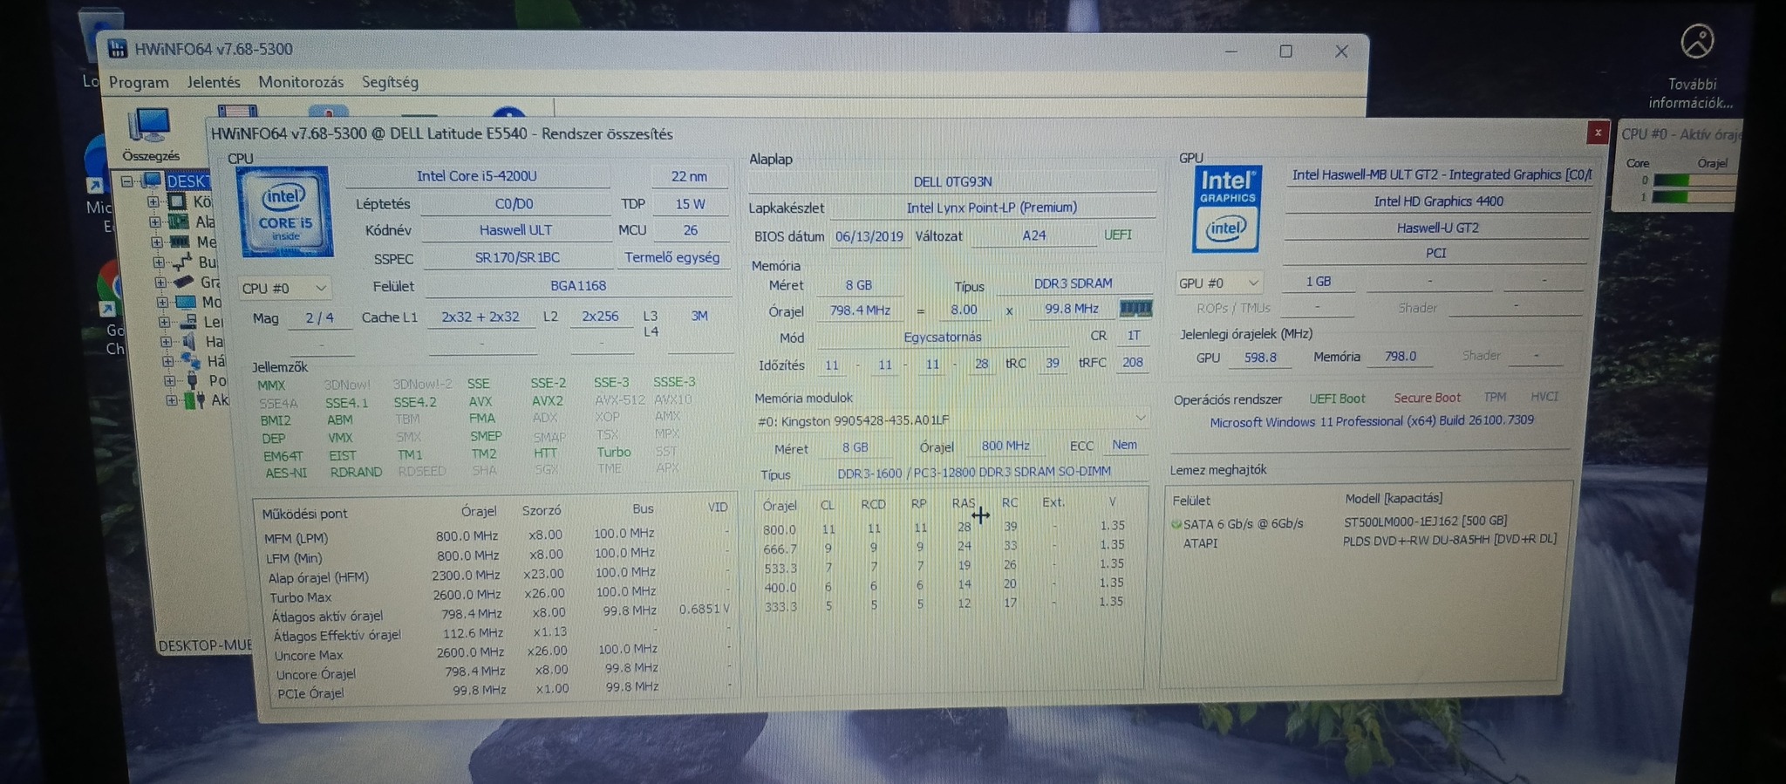Open the GPU #0 selector dropdown

[1218, 283]
